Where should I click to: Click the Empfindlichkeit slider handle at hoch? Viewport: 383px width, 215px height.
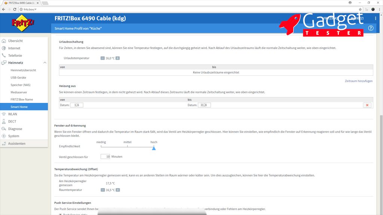point(154,148)
